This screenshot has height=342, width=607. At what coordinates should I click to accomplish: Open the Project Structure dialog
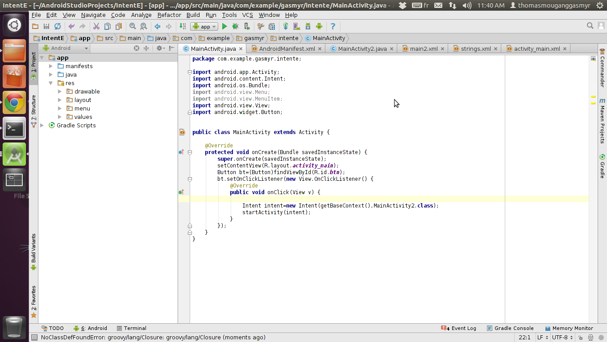(x=272, y=27)
